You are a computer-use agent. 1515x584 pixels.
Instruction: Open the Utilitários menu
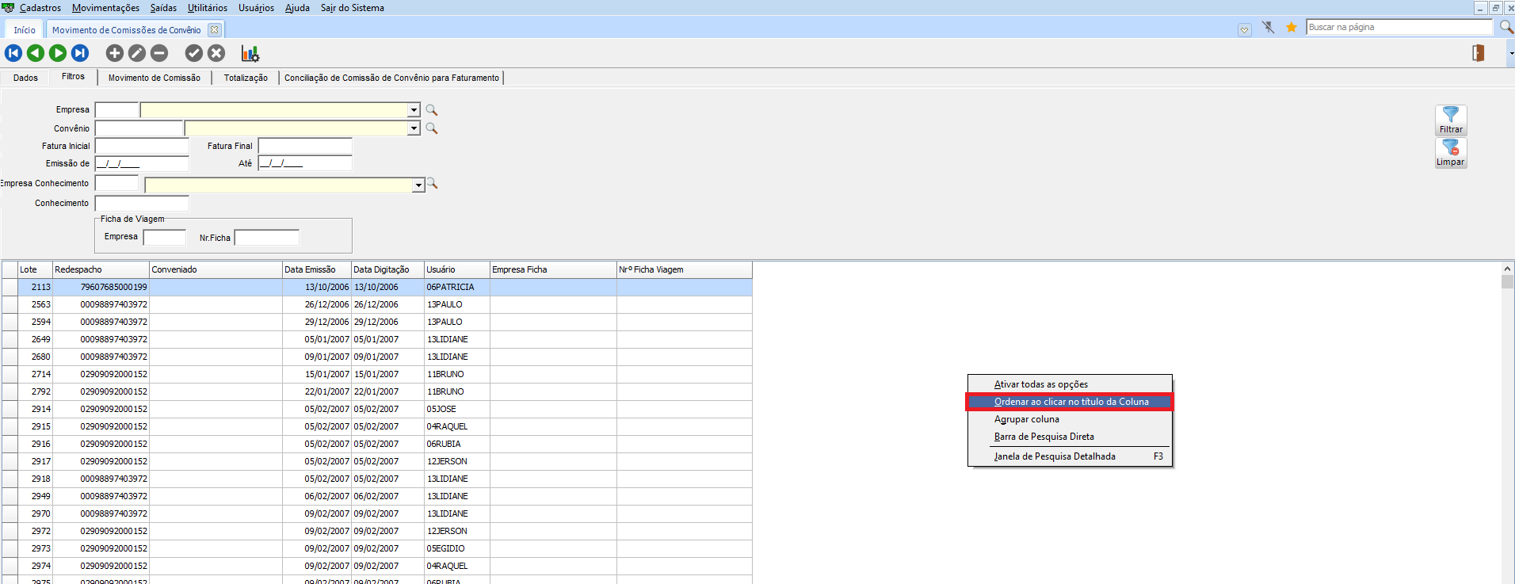click(208, 8)
